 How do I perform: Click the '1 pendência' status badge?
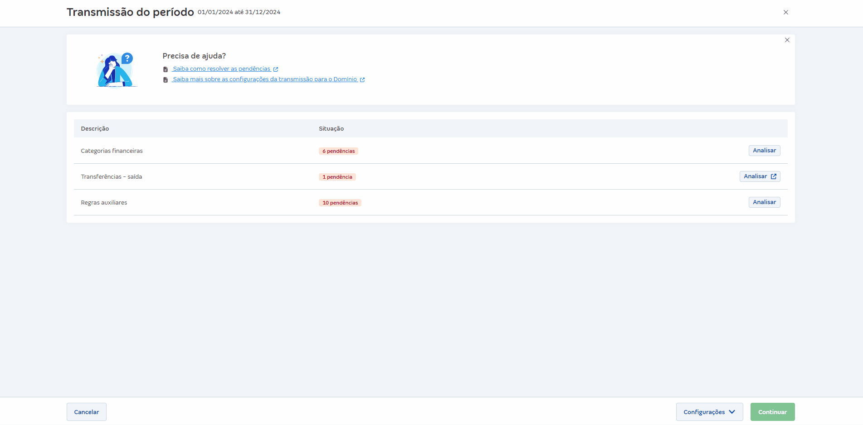pos(337,177)
